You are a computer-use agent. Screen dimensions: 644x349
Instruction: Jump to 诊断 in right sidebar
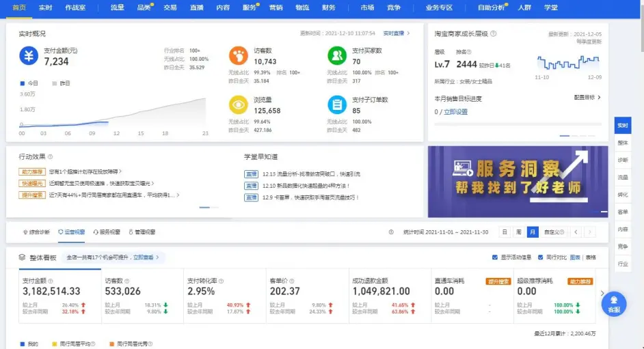click(x=623, y=160)
